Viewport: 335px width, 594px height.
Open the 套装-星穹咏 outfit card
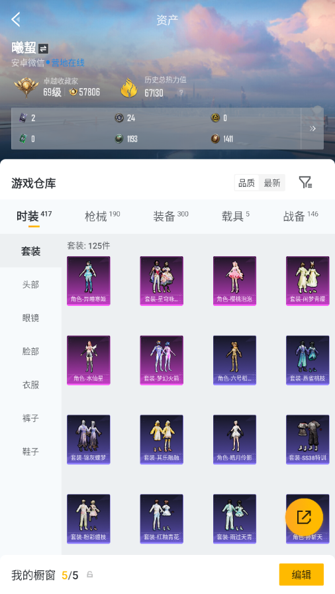(x=162, y=281)
